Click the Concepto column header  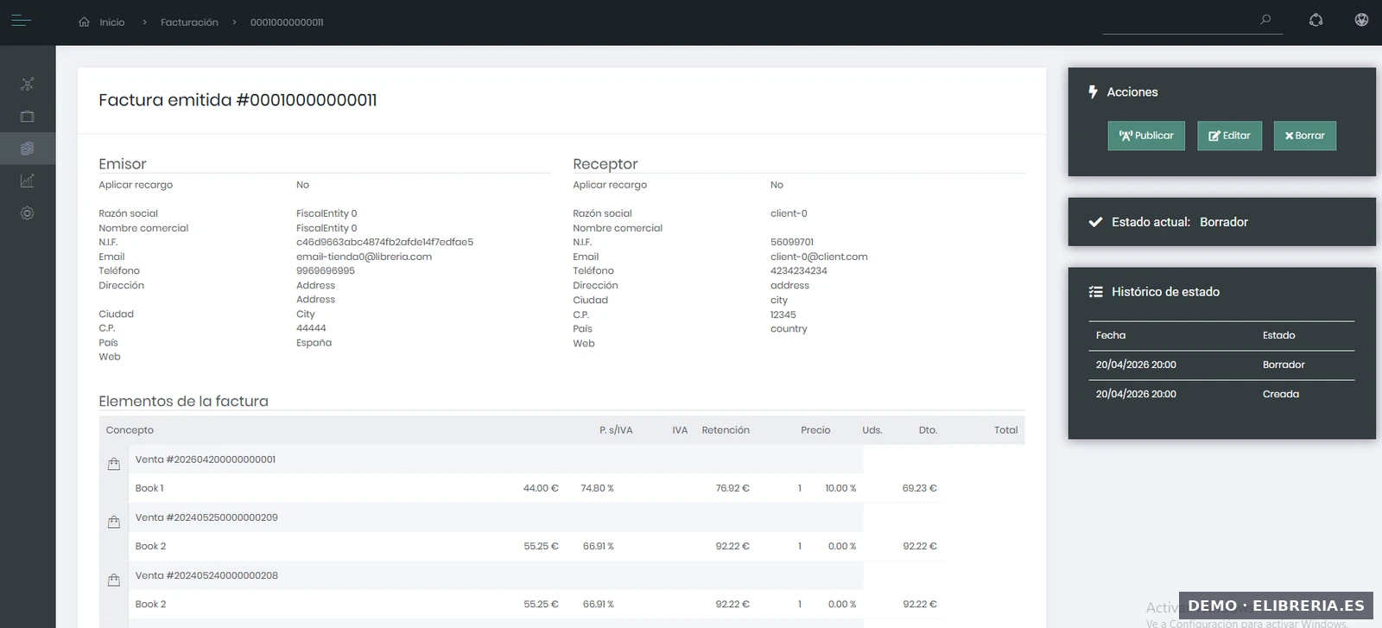(130, 430)
